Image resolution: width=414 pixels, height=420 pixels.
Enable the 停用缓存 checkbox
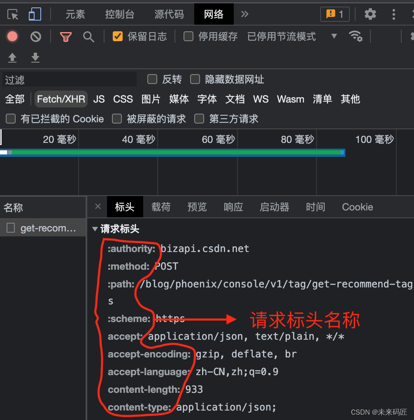(x=188, y=36)
